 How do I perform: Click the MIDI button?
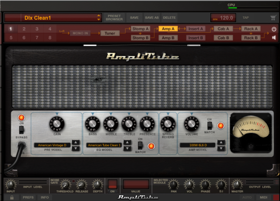pos(264,197)
